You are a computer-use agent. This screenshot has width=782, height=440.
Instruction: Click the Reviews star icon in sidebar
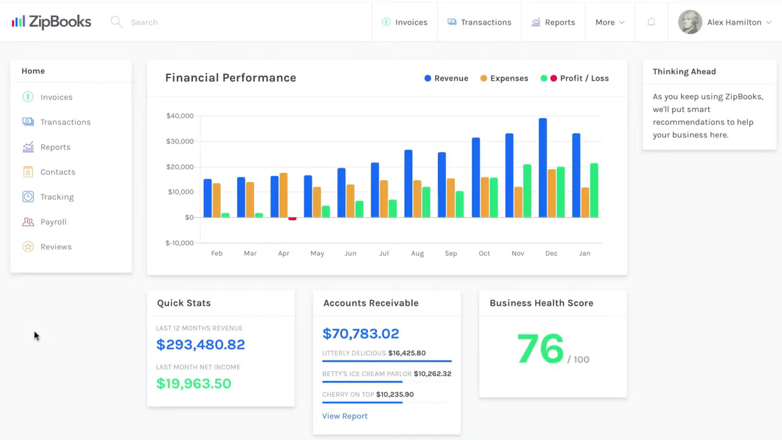[x=28, y=247]
